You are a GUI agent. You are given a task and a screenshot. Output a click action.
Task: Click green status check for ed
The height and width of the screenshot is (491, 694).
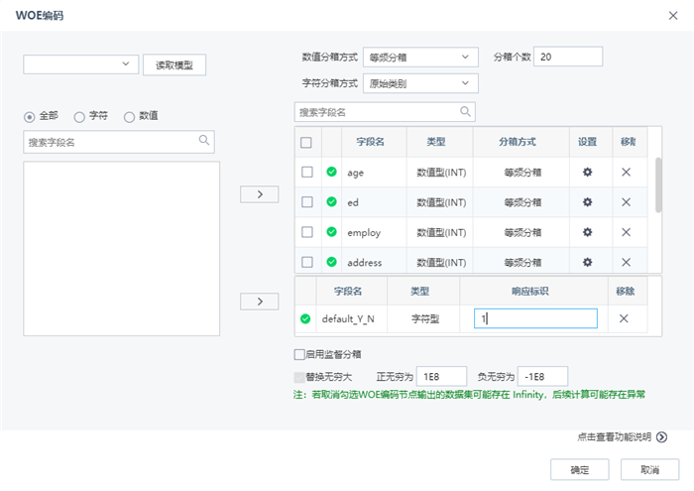pos(331,201)
